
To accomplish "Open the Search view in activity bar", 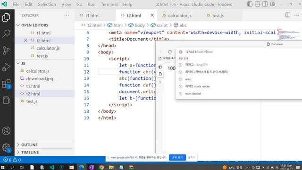I will coord(6,34).
